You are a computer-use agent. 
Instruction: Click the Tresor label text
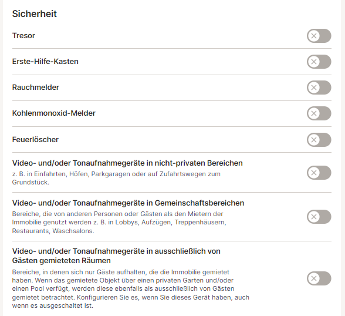pyautogui.click(x=23, y=36)
